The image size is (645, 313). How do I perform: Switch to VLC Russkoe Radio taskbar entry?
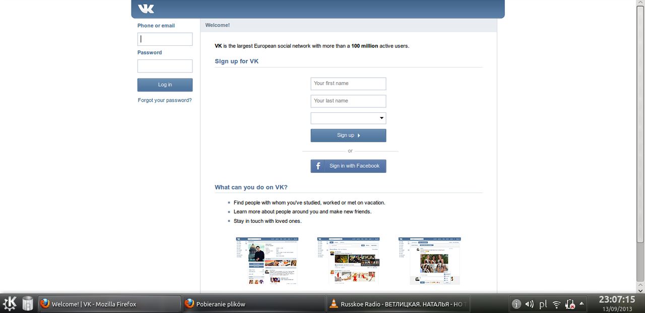pyautogui.click(x=398, y=304)
